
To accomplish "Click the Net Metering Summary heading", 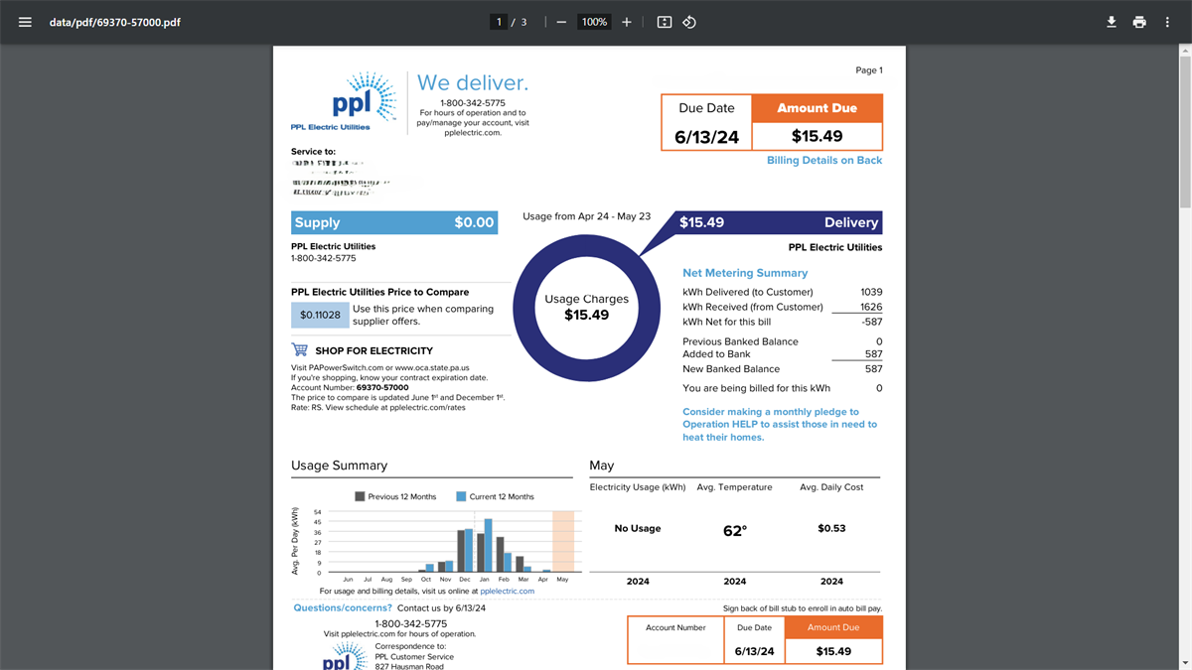I will click(x=745, y=273).
